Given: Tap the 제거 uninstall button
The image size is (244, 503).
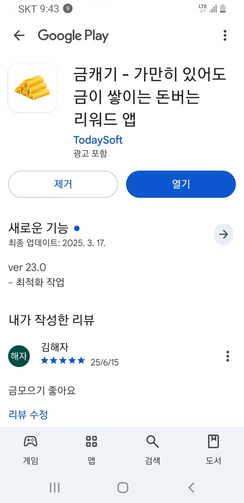Looking at the screenshot, I should pyautogui.click(x=63, y=184).
